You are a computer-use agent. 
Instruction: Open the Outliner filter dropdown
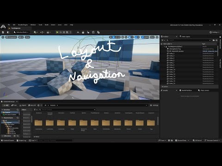pyautogui.click(x=163, y=40)
